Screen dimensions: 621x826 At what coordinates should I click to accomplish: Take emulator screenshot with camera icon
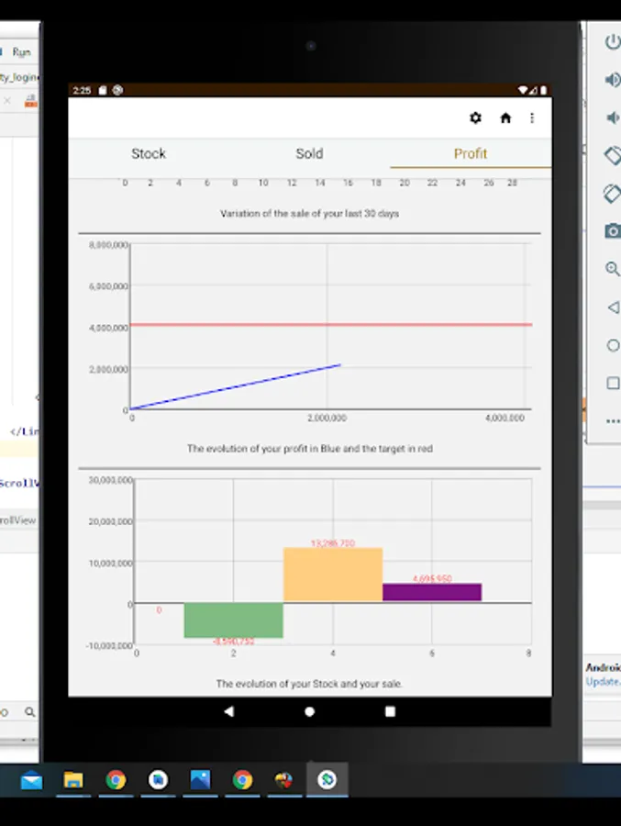pyautogui.click(x=613, y=231)
